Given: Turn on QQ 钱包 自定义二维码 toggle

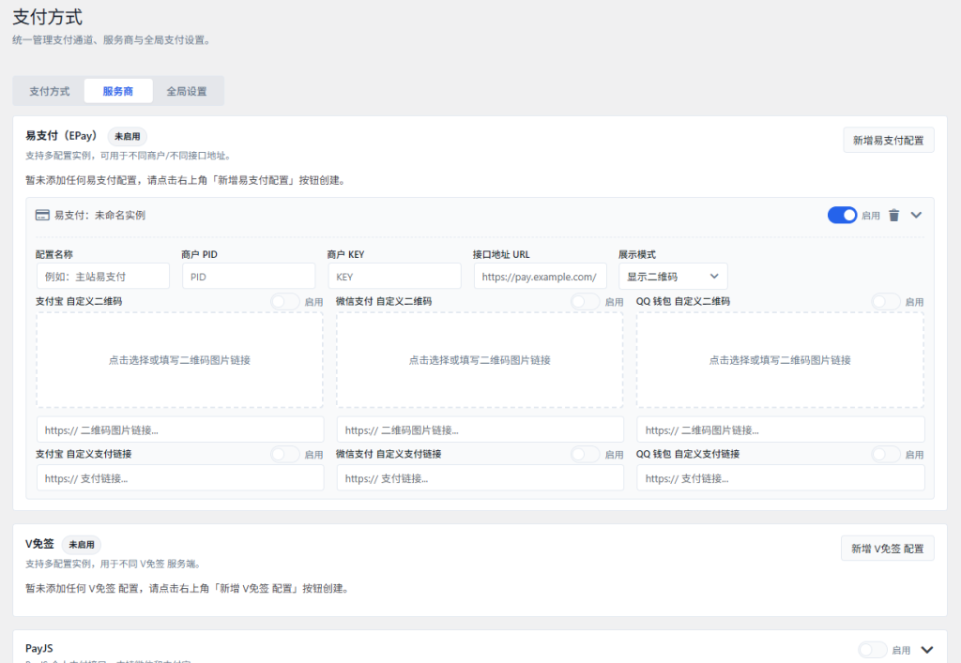Looking at the screenshot, I should pos(885,301).
